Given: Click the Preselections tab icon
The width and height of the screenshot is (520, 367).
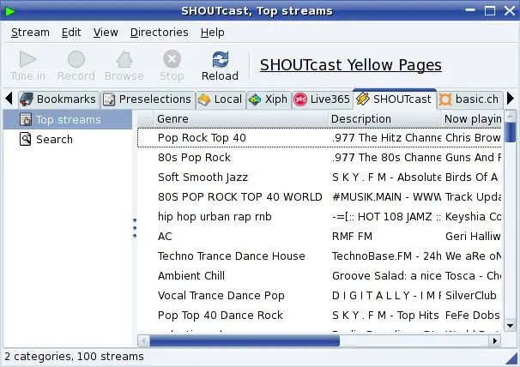Looking at the screenshot, I should tap(109, 99).
